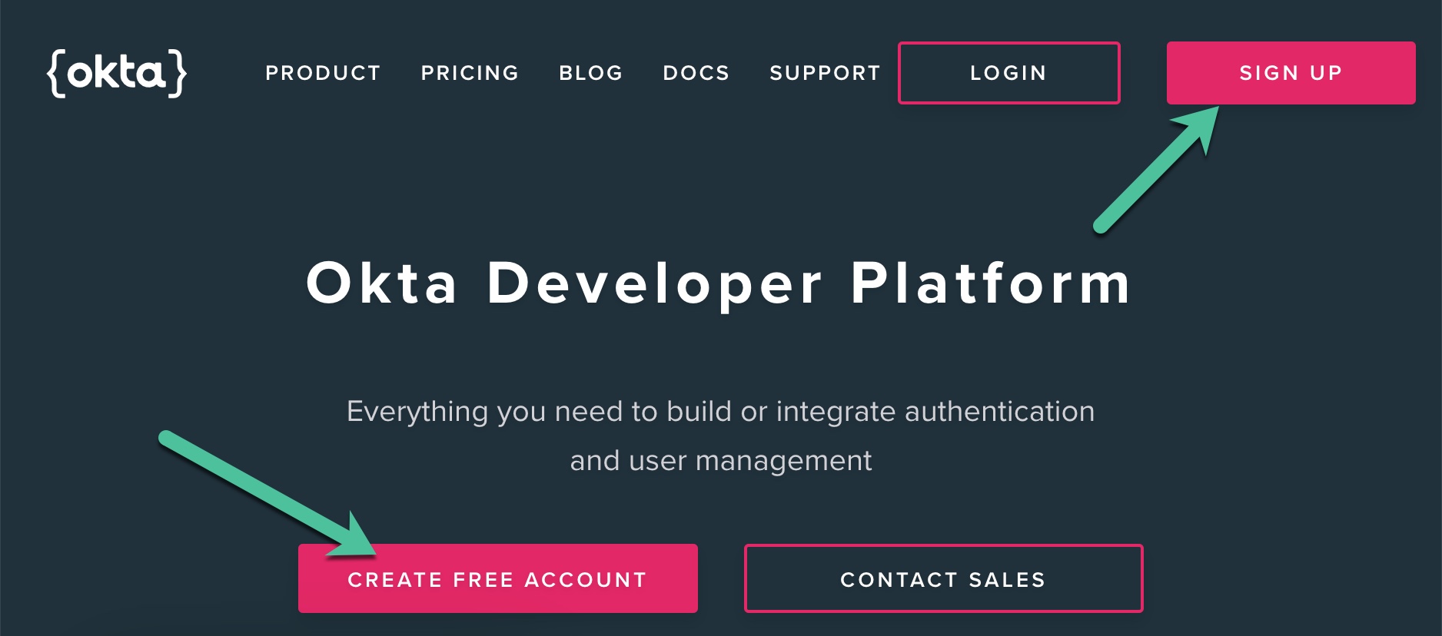Click the "and user management" subtitle line
This screenshot has width=1442, height=636.
tap(721, 461)
